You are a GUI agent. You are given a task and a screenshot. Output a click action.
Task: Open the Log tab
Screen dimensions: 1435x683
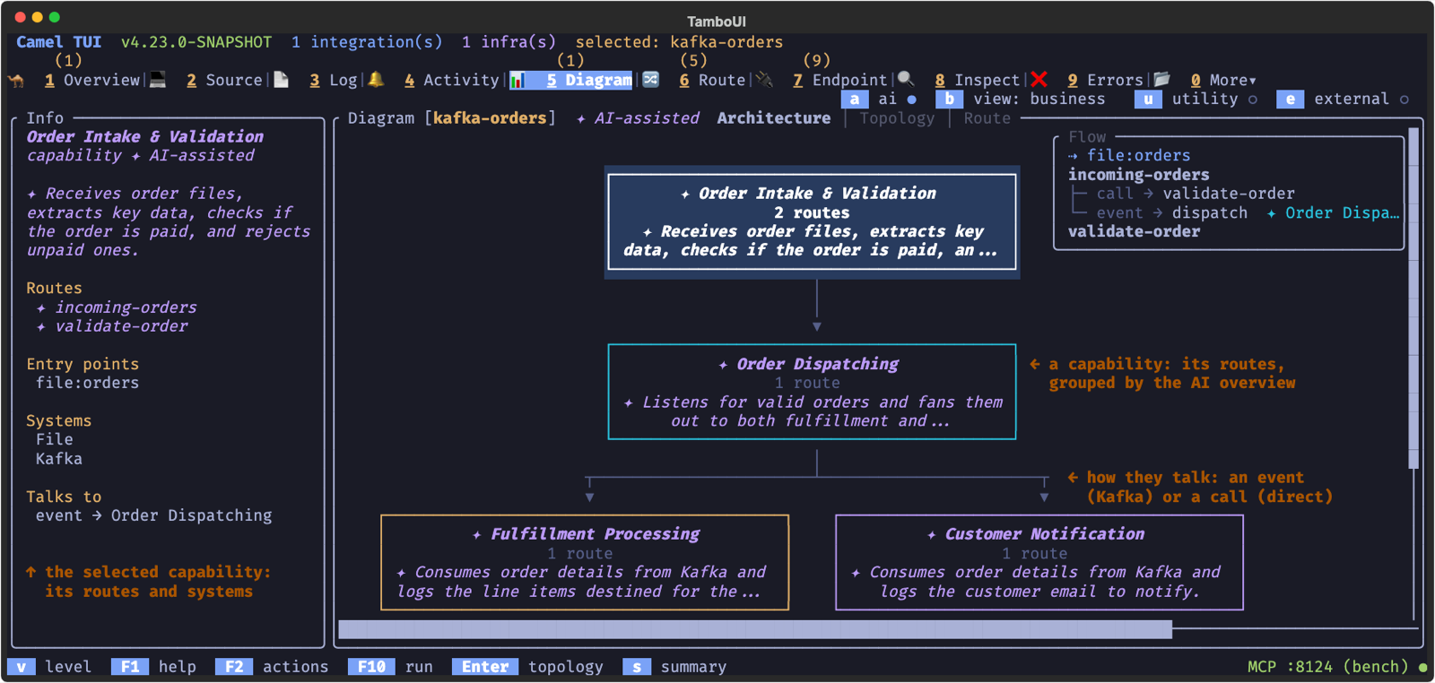tap(334, 80)
